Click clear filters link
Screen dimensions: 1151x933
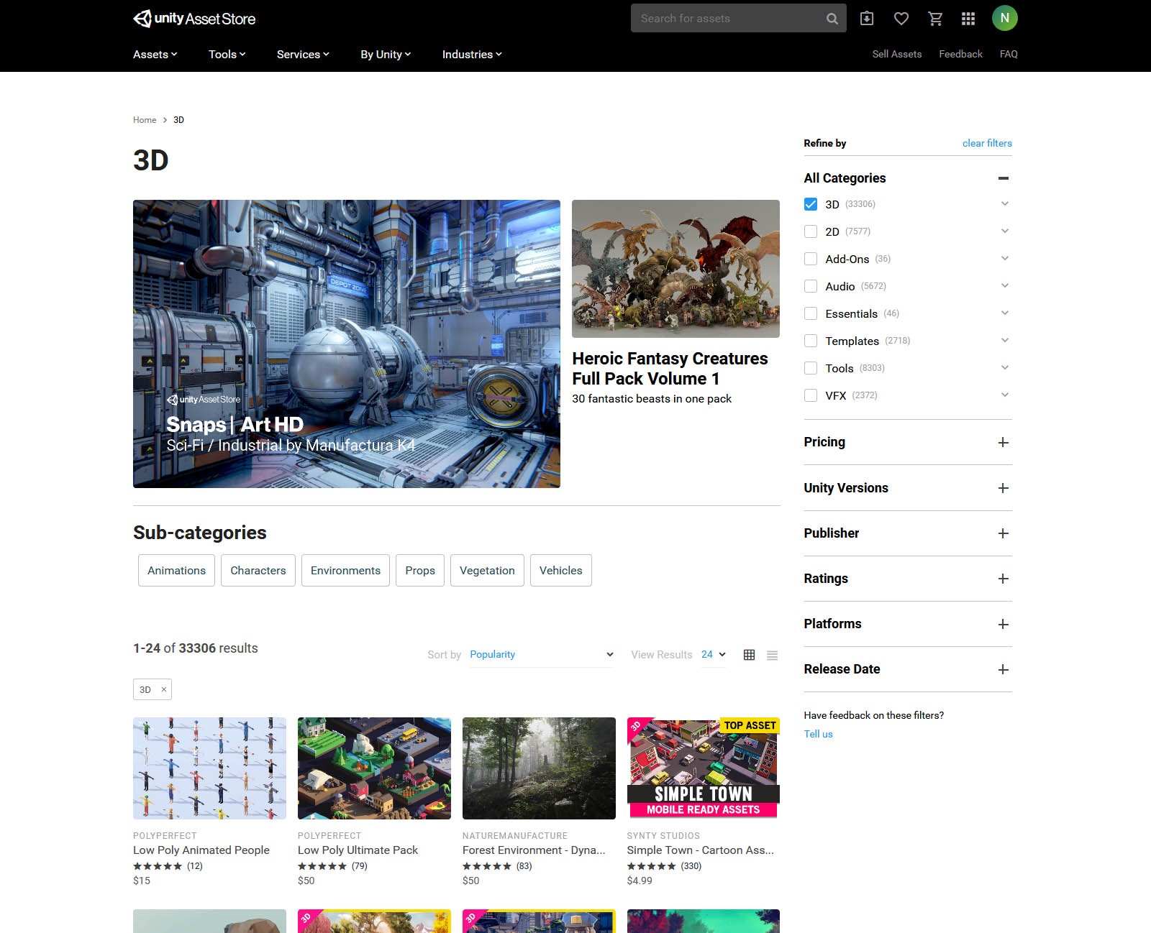coord(987,143)
